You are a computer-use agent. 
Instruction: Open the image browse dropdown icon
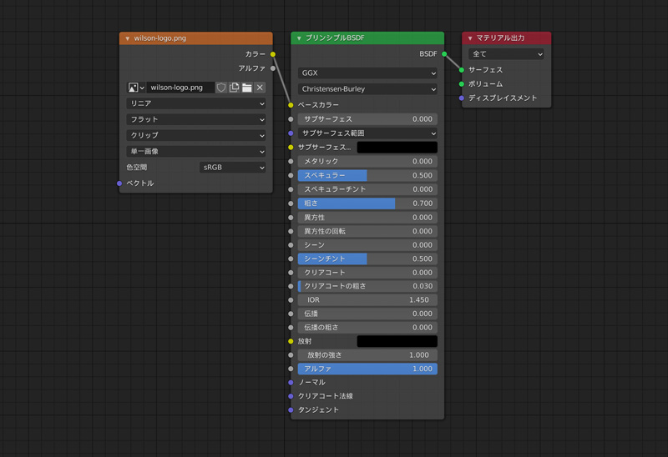136,88
